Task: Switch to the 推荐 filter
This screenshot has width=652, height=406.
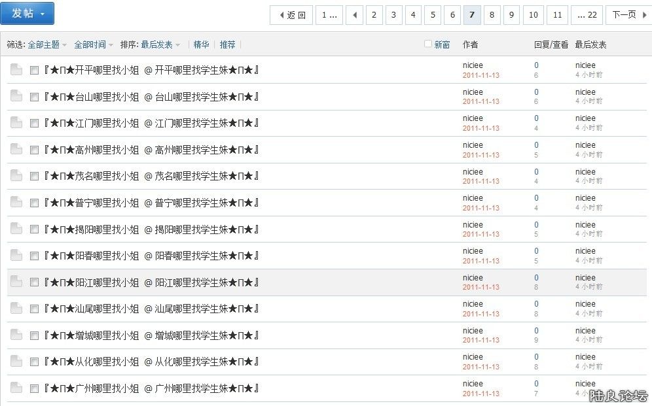Action: pos(228,44)
